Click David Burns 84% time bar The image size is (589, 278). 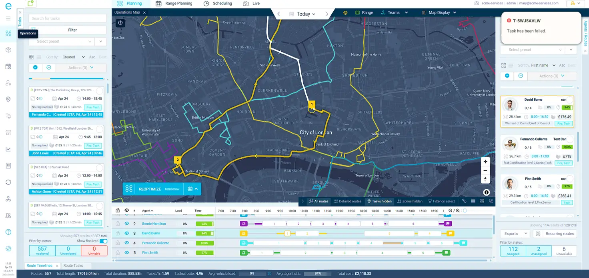[205, 233]
